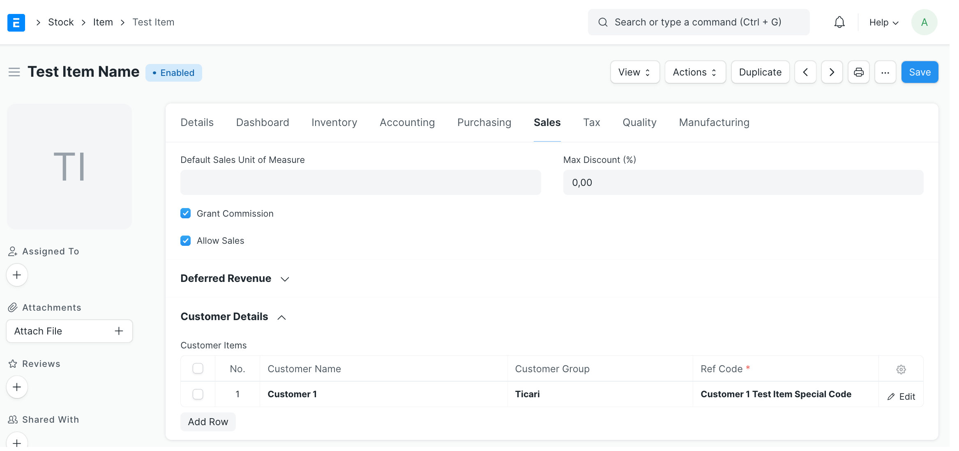Go to previous record arrow
The height and width of the screenshot is (451, 959).
(805, 72)
